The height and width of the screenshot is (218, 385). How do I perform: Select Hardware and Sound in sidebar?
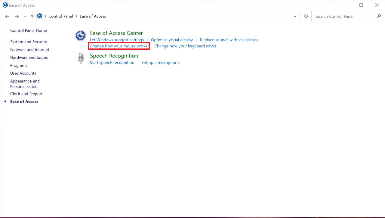[29, 58]
